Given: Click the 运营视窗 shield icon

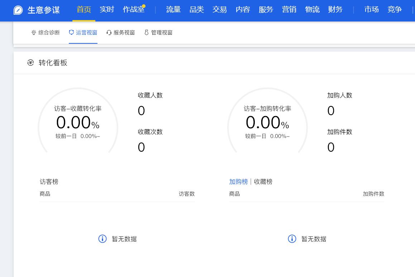Looking at the screenshot, I should (71, 32).
